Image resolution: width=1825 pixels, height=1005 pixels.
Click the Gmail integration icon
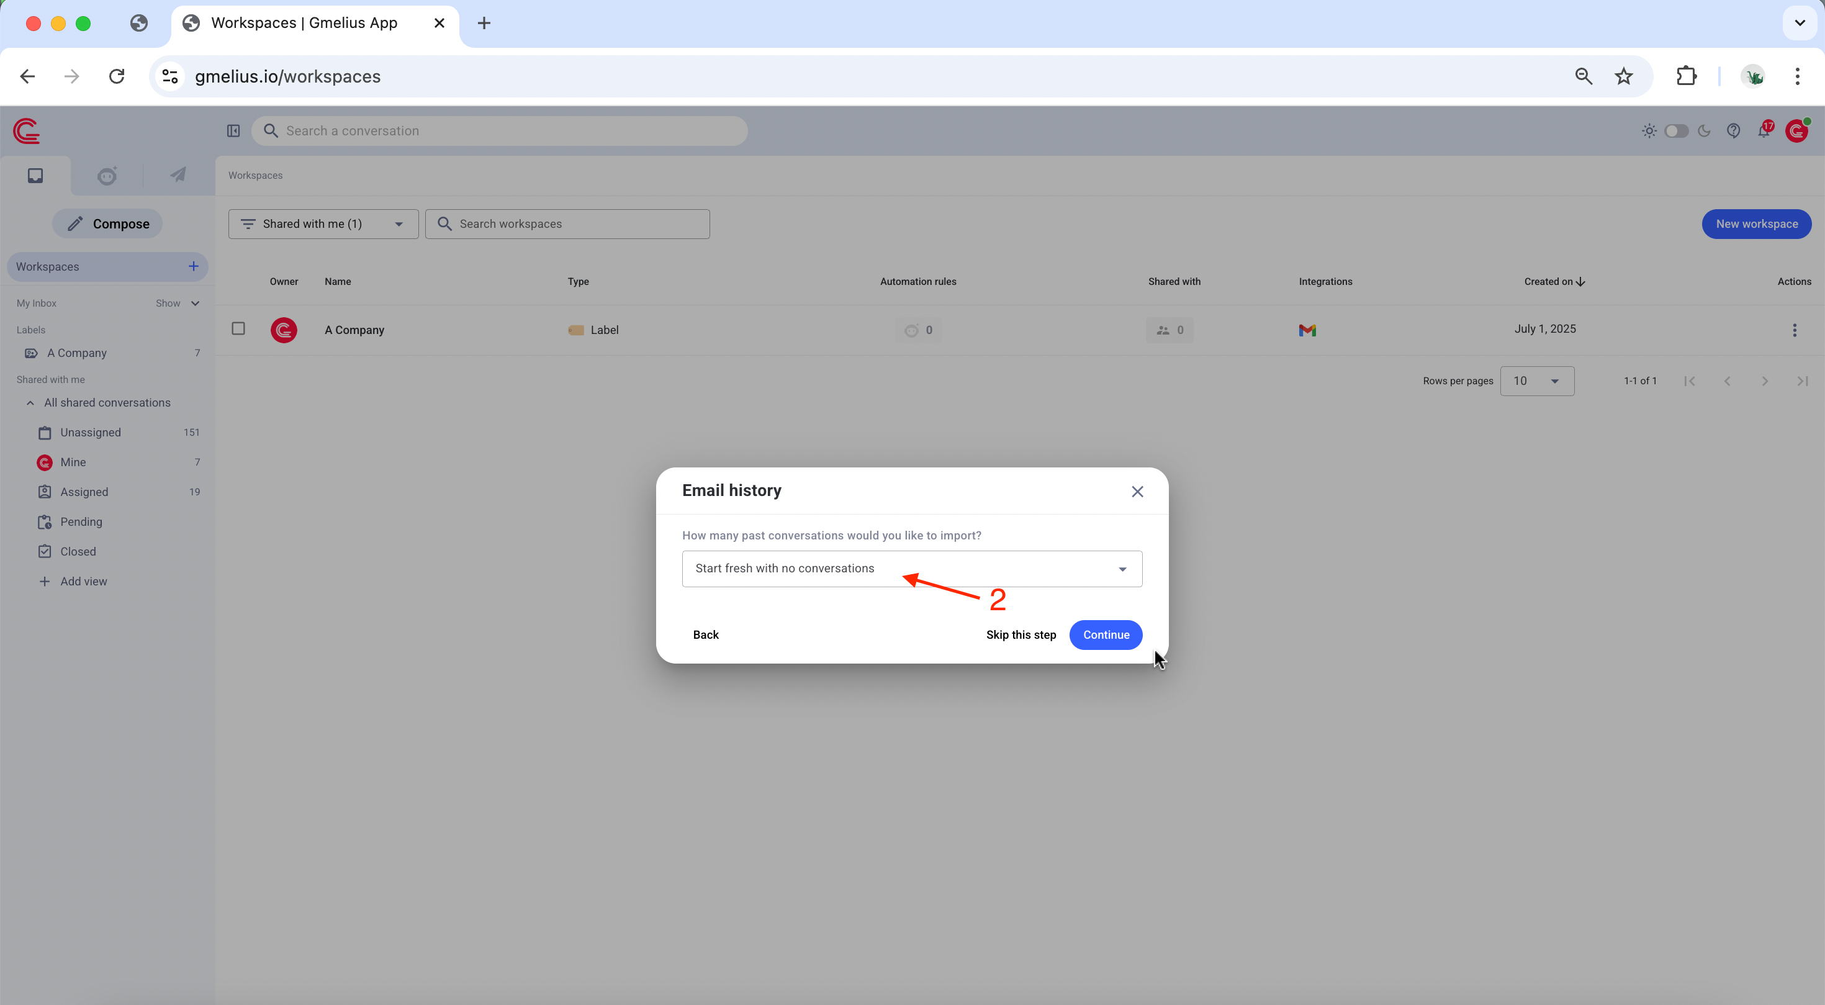(1307, 330)
